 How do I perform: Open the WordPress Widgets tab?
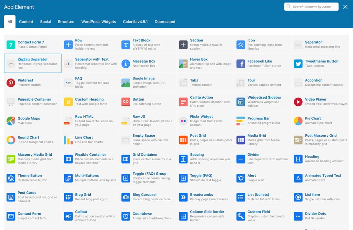click(x=99, y=21)
